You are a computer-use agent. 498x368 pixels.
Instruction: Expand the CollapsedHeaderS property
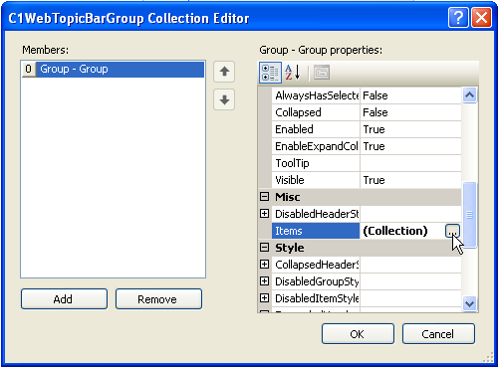point(264,265)
